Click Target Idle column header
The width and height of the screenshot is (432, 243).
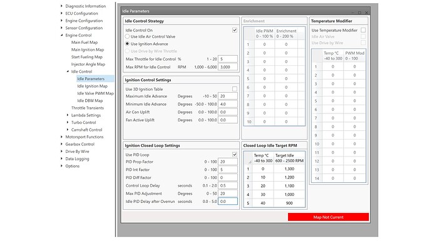pyautogui.click(x=289, y=158)
